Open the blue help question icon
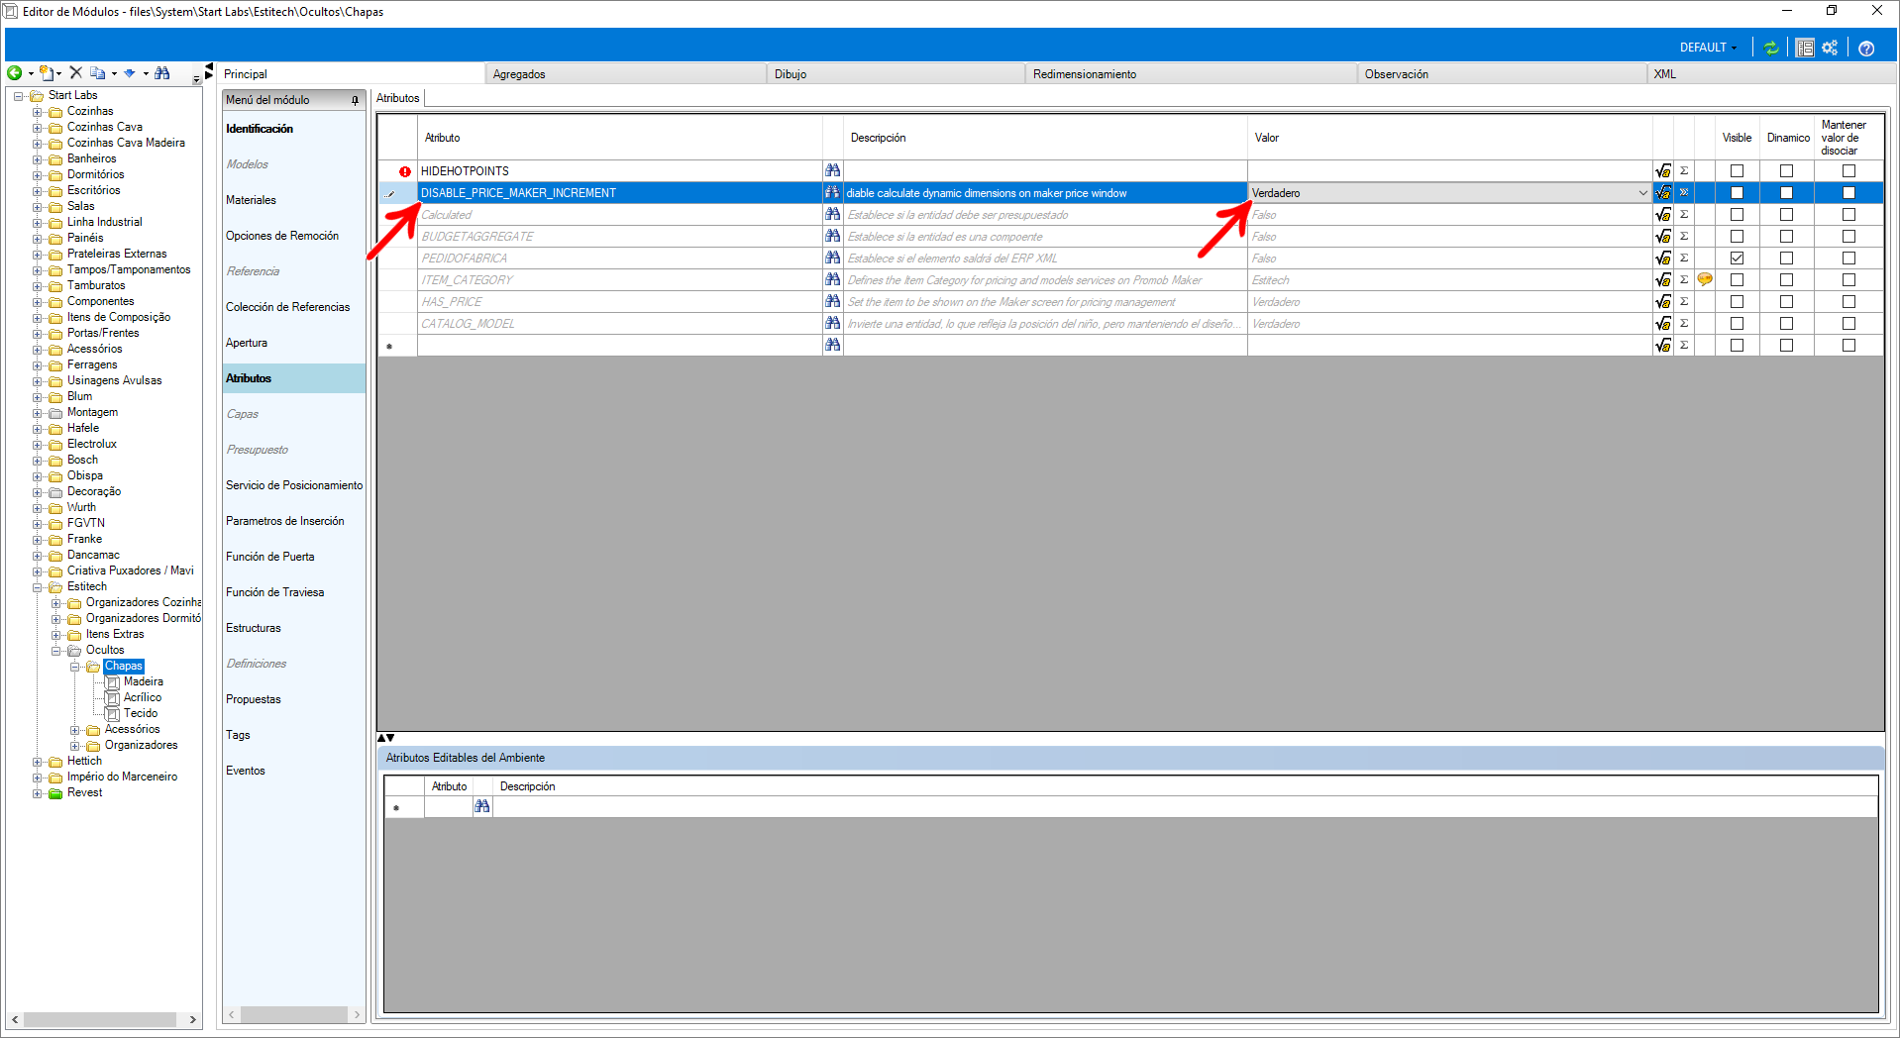This screenshot has height=1038, width=1900. (1866, 48)
